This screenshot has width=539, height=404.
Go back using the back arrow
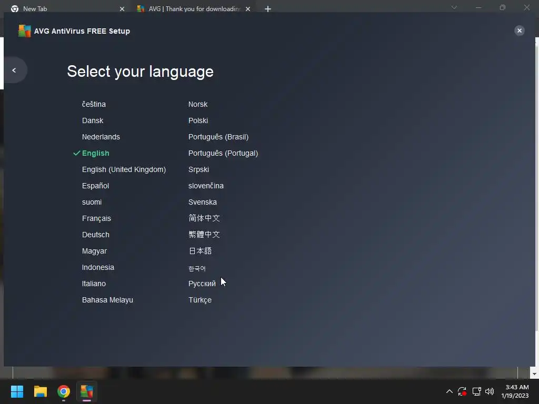[14, 70]
